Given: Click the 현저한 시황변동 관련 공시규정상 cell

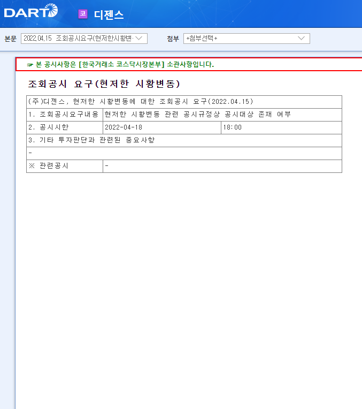Looking at the screenshot, I should point(222,115).
